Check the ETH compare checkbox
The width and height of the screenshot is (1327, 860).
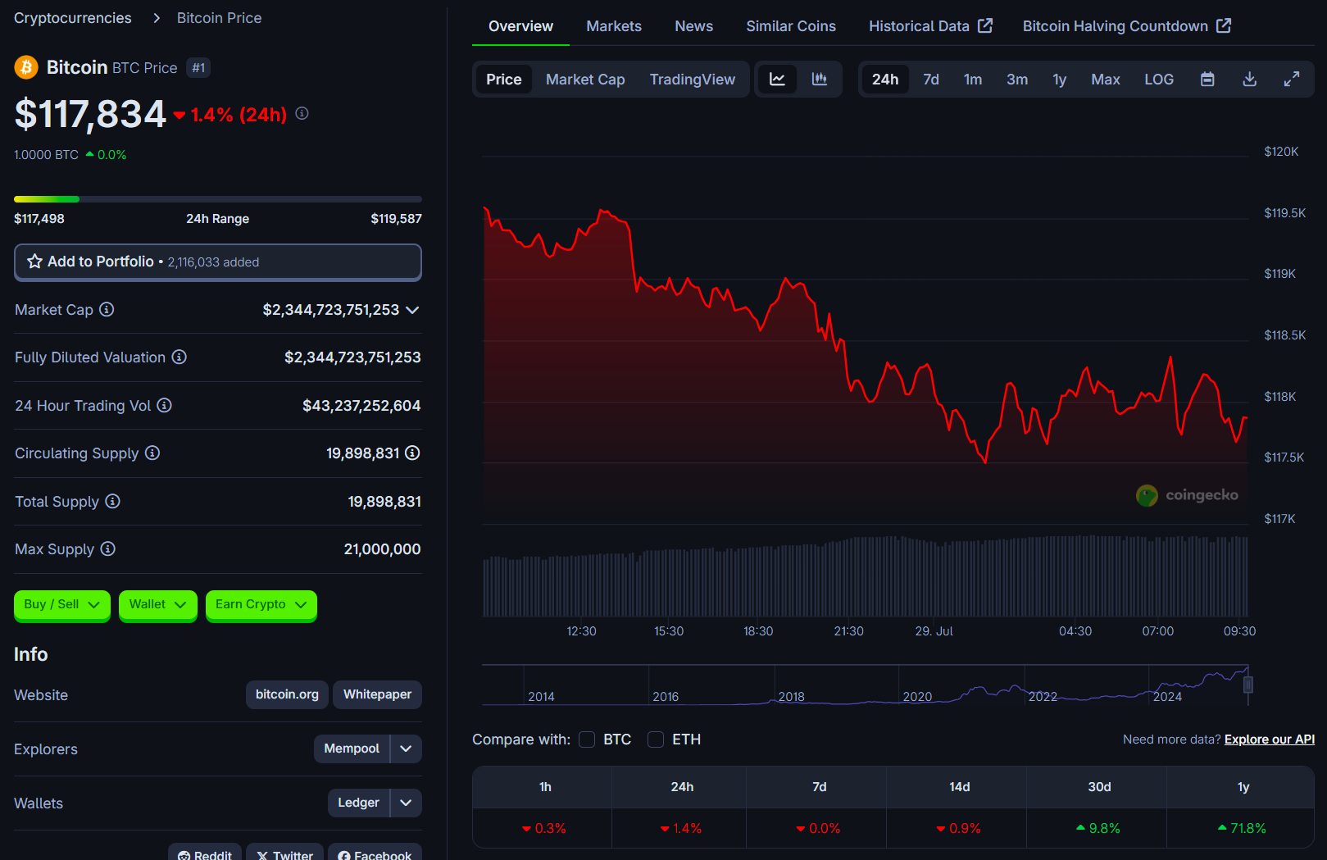click(656, 739)
